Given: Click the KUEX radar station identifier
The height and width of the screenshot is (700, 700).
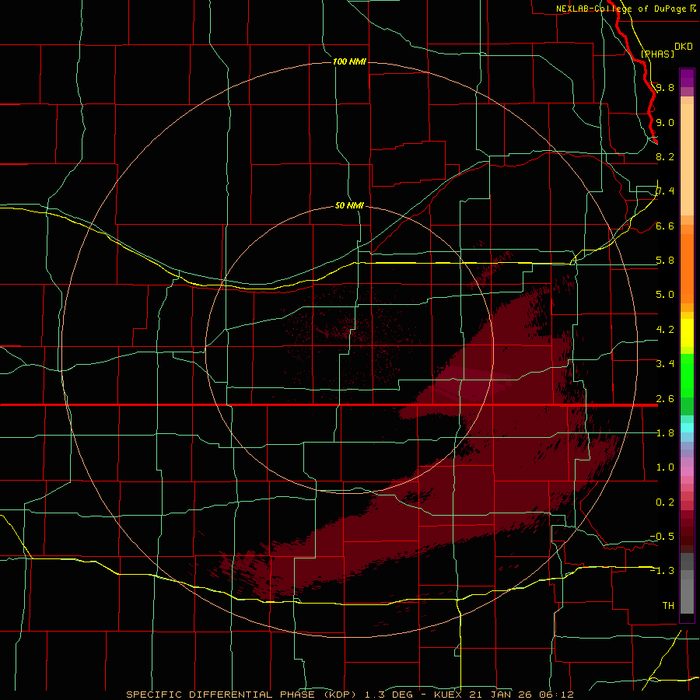Looking at the screenshot, I should tap(449, 695).
